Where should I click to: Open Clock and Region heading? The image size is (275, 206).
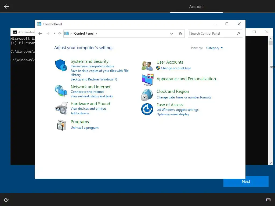pos(173,91)
